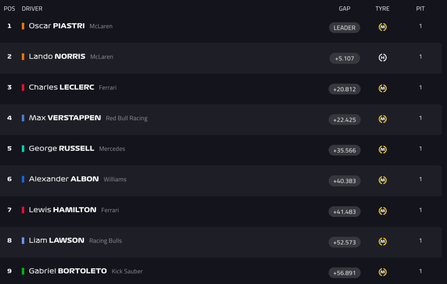Click Albon's medium tyre icon

(382, 180)
